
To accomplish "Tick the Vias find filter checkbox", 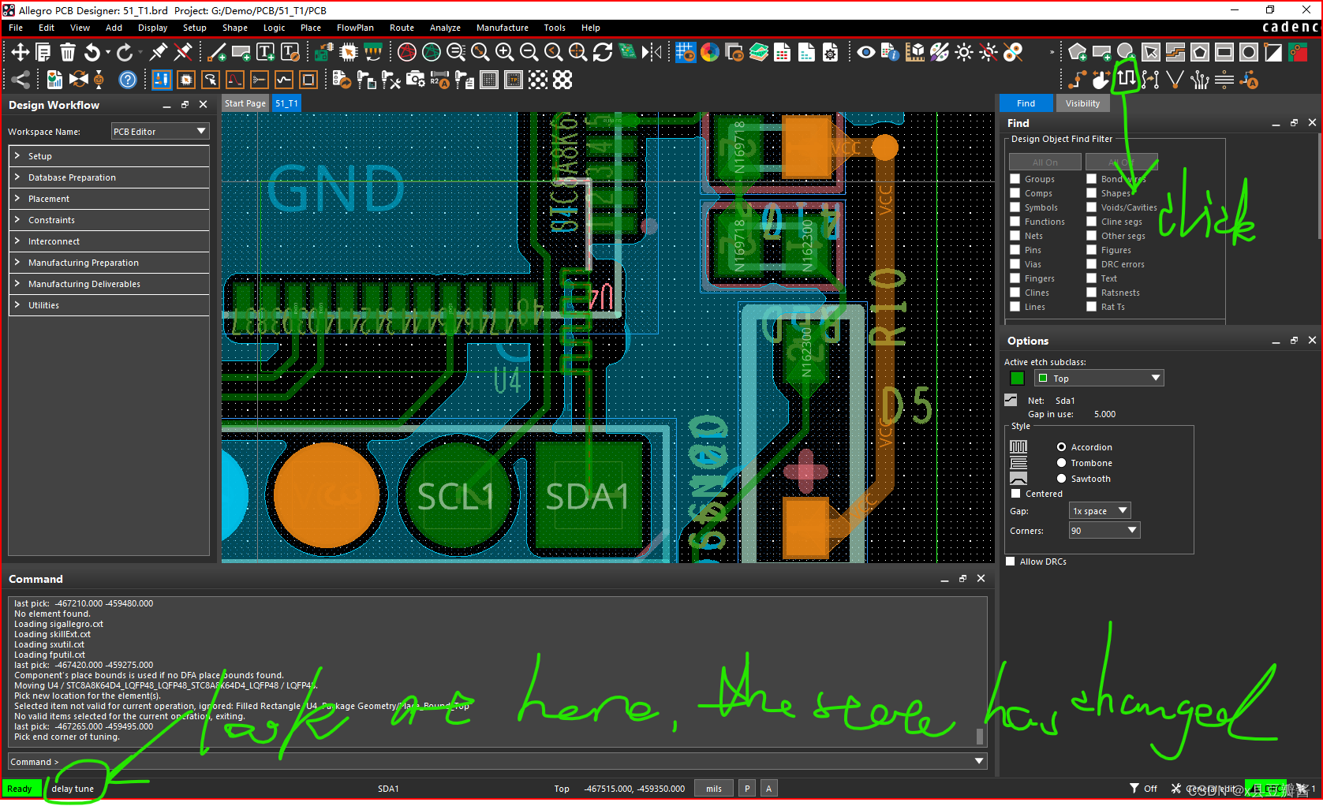I will tap(1015, 264).
